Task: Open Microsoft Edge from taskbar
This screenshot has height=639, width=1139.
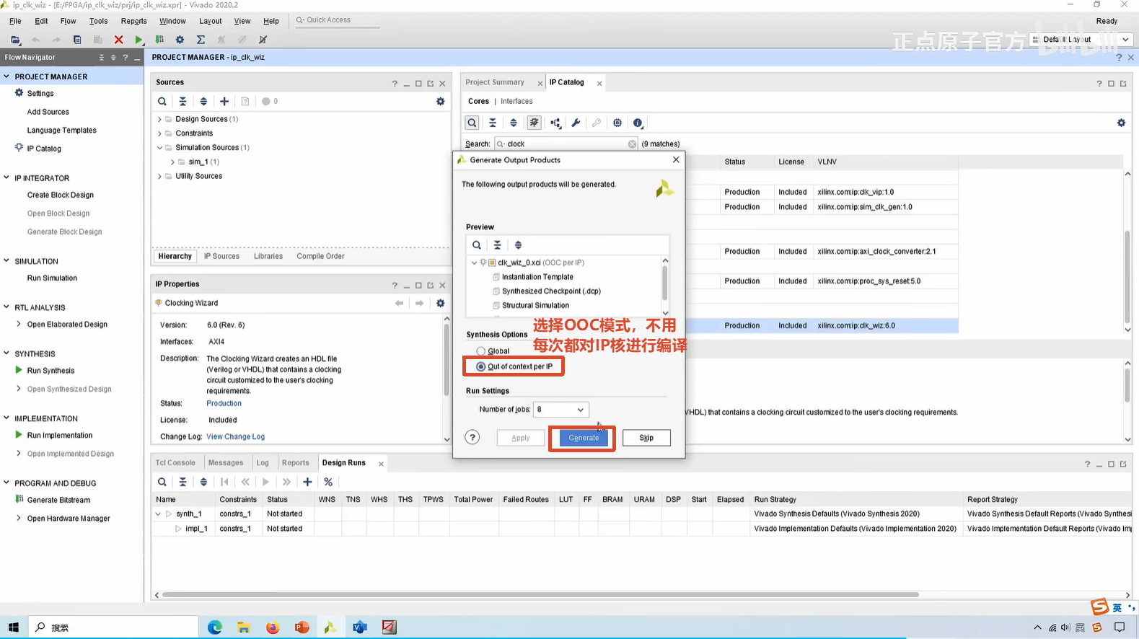Action: [x=215, y=627]
